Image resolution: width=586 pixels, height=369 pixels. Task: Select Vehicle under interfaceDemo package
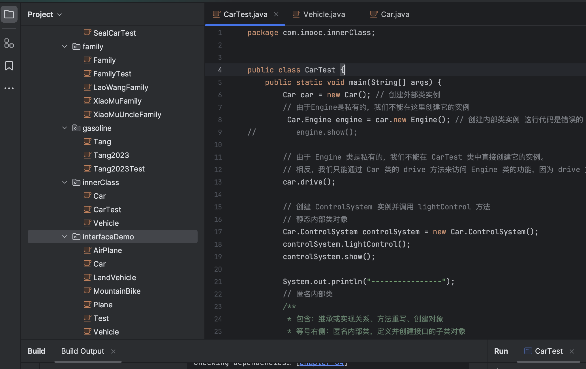click(106, 332)
